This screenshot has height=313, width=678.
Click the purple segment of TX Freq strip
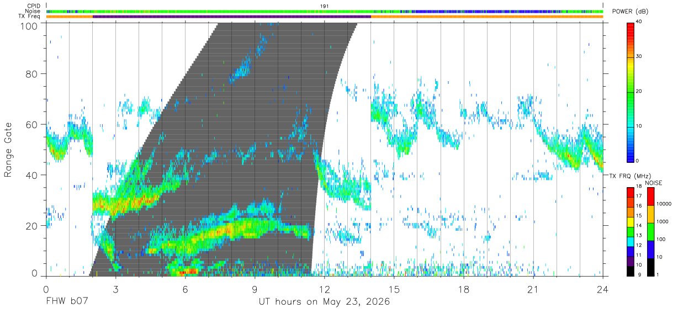tap(231, 17)
